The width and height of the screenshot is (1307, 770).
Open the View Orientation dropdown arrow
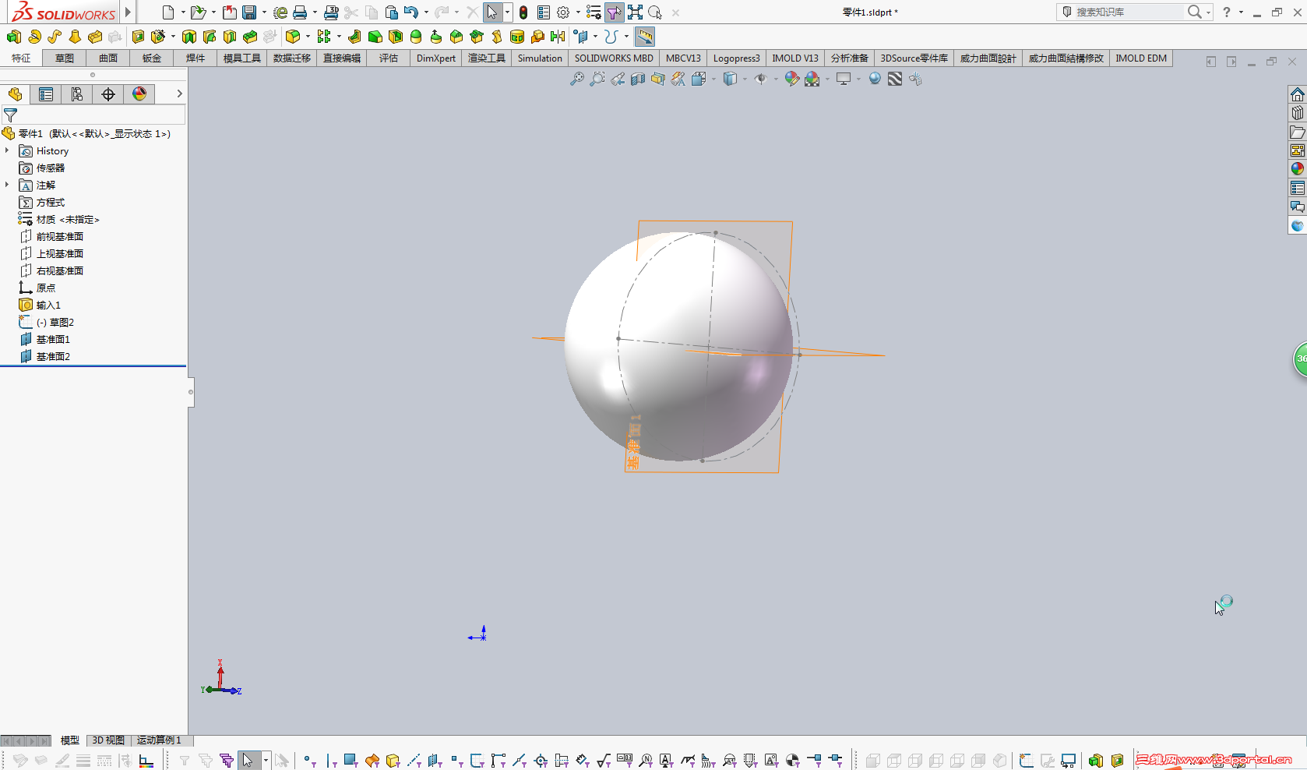pyautogui.click(x=713, y=79)
